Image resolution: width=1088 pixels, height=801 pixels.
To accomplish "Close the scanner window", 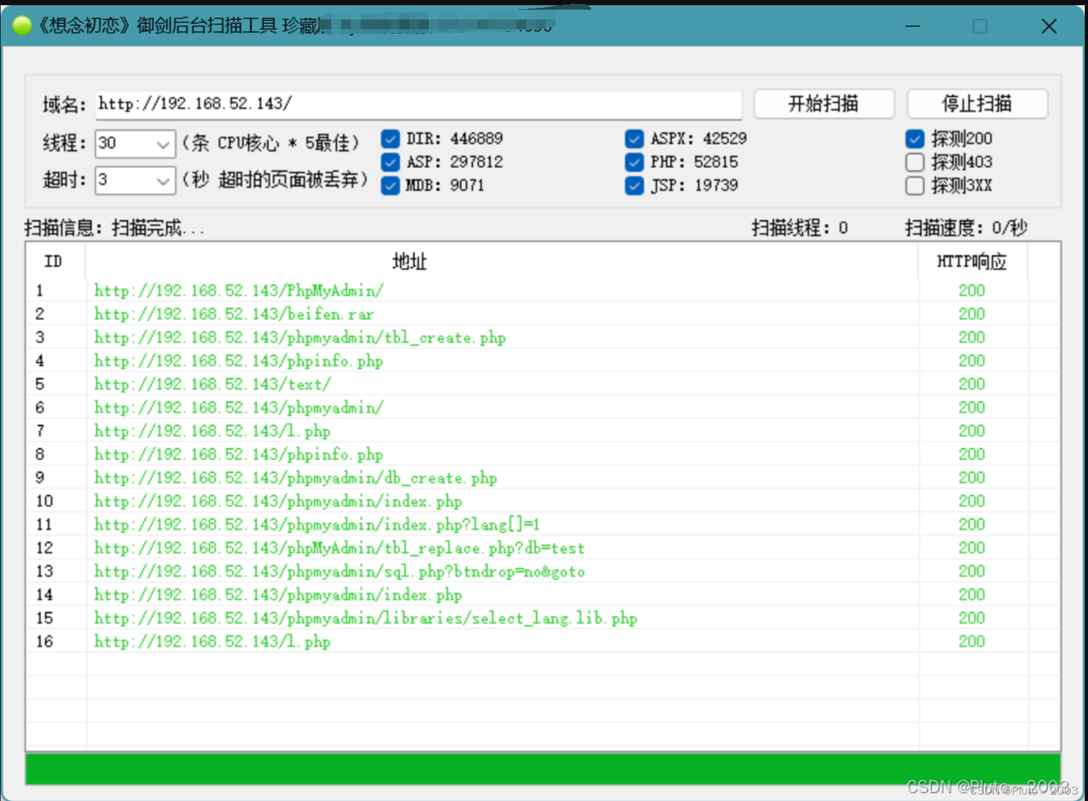I will tap(1049, 26).
